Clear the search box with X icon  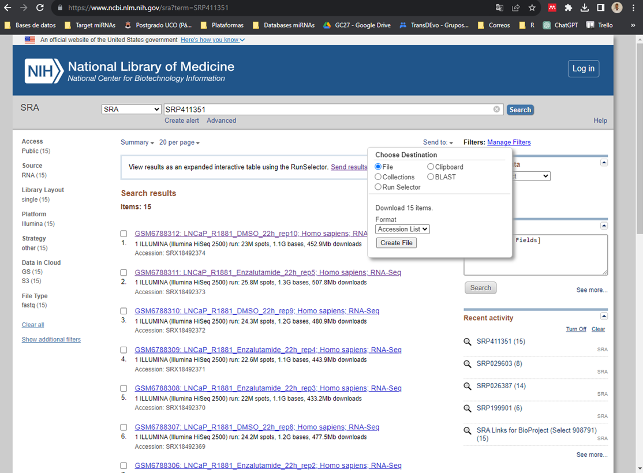click(x=496, y=110)
